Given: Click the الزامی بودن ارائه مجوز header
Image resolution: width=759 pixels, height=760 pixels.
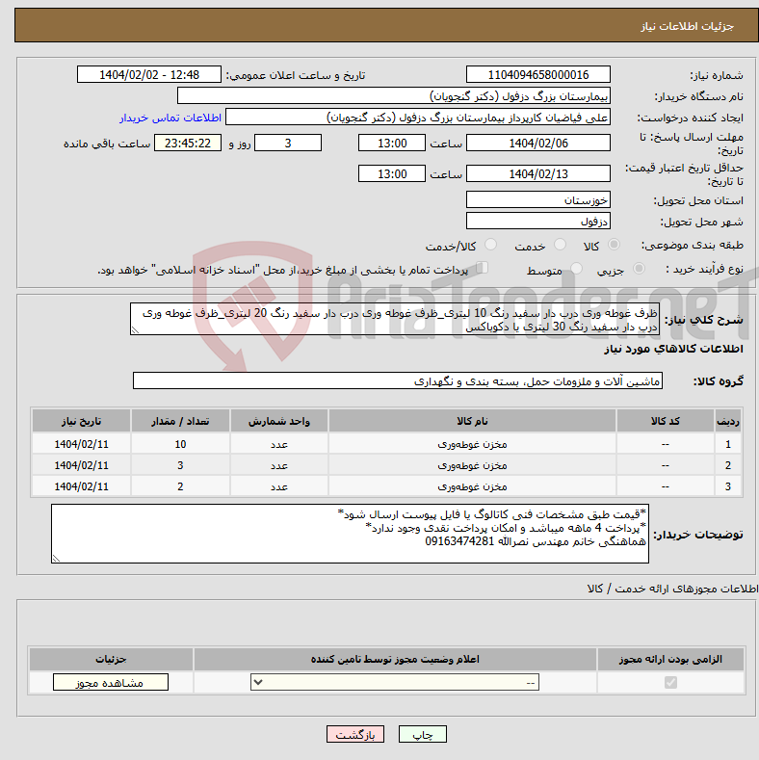Looking at the screenshot, I should pyautogui.click(x=670, y=659).
